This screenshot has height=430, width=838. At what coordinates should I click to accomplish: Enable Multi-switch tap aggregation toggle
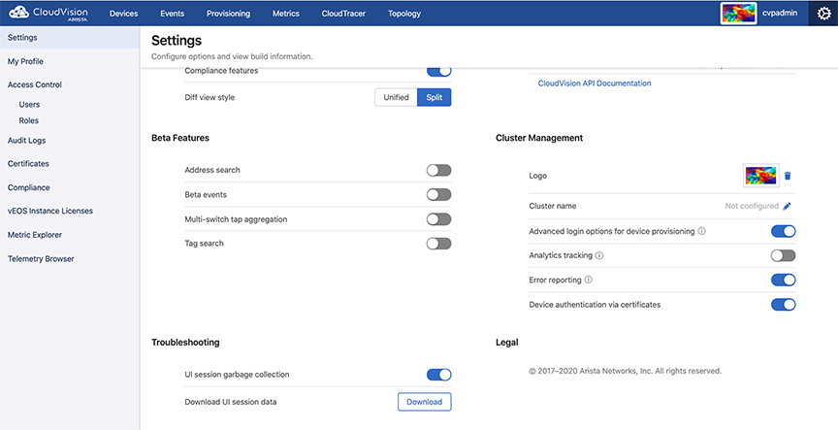point(438,219)
